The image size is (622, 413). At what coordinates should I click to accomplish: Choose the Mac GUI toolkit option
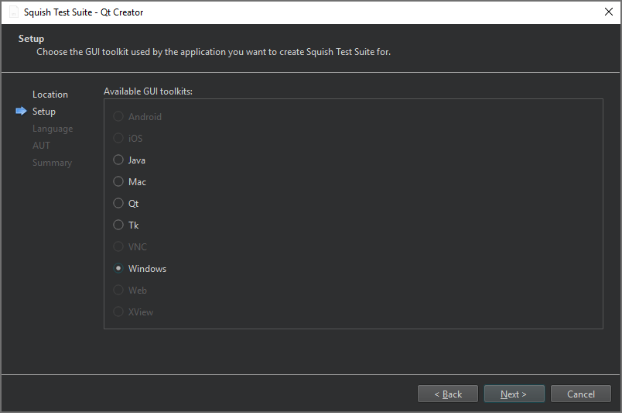click(x=118, y=182)
